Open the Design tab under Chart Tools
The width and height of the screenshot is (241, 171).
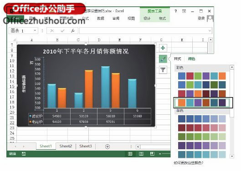[147, 19]
